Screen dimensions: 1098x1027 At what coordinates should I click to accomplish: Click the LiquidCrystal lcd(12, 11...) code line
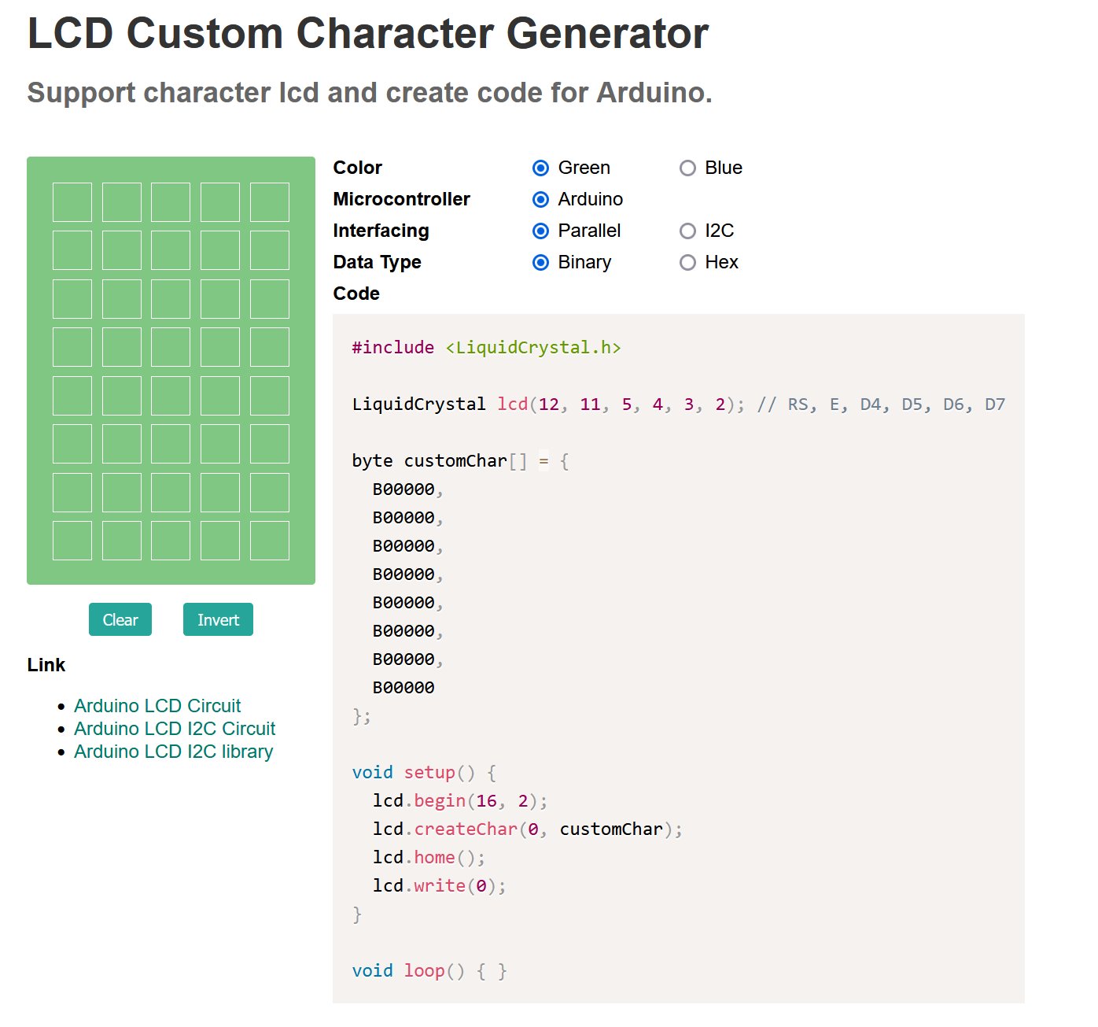pyautogui.click(x=678, y=405)
